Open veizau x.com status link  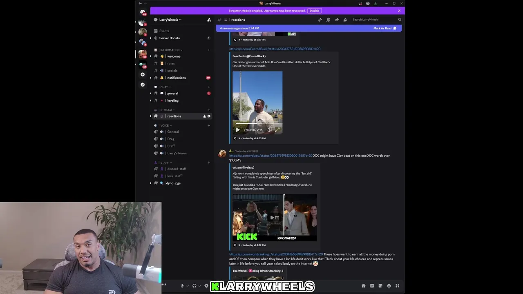click(270, 156)
